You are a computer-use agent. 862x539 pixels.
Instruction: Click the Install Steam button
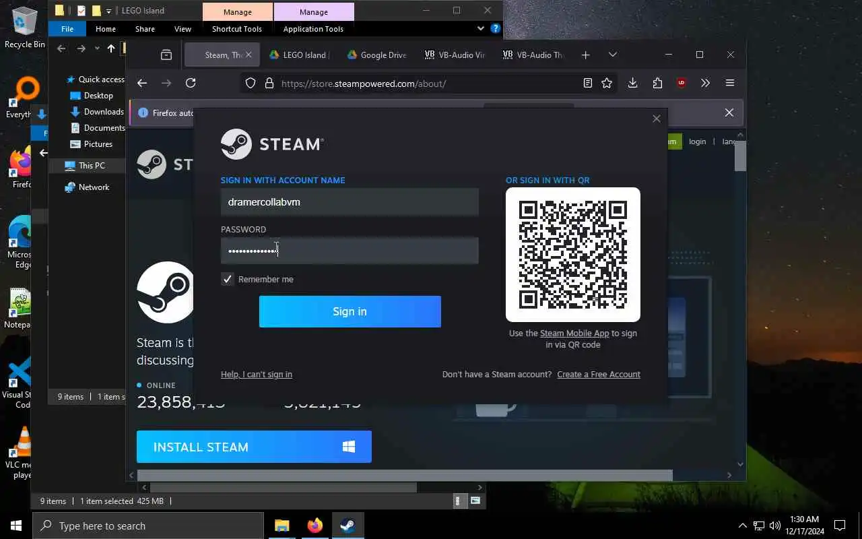click(x=254, y=447)
